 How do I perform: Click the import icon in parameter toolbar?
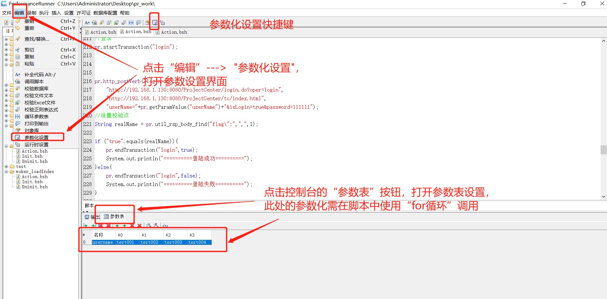pyautogui.click(x=165, y=225)
